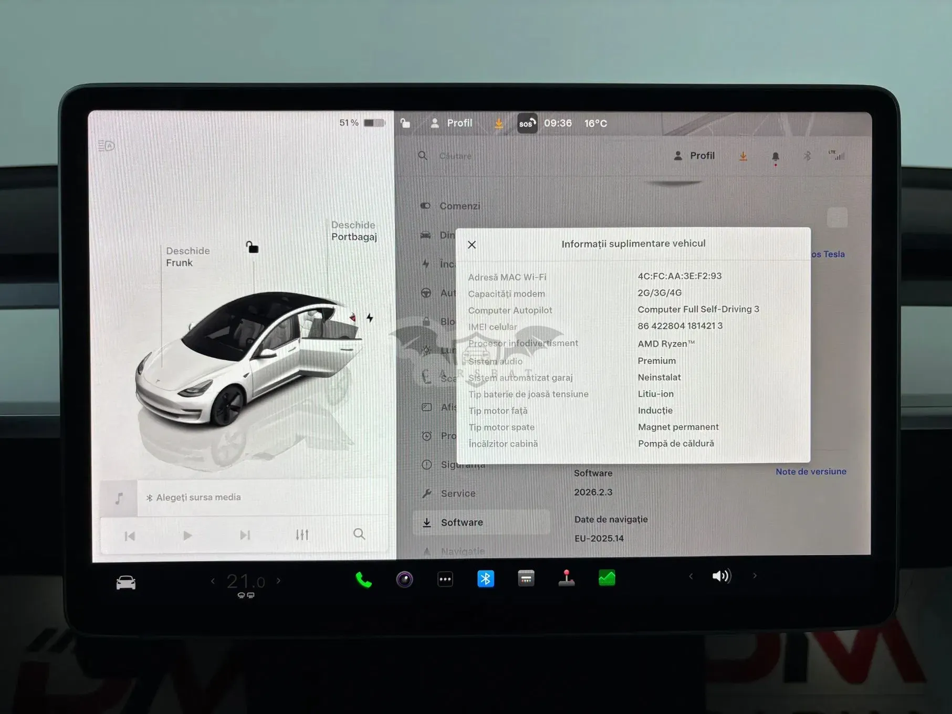Open the Navigație settings menu
This screenshot has width=952, height=714.
pyautogui.click(x=454, y=551)
